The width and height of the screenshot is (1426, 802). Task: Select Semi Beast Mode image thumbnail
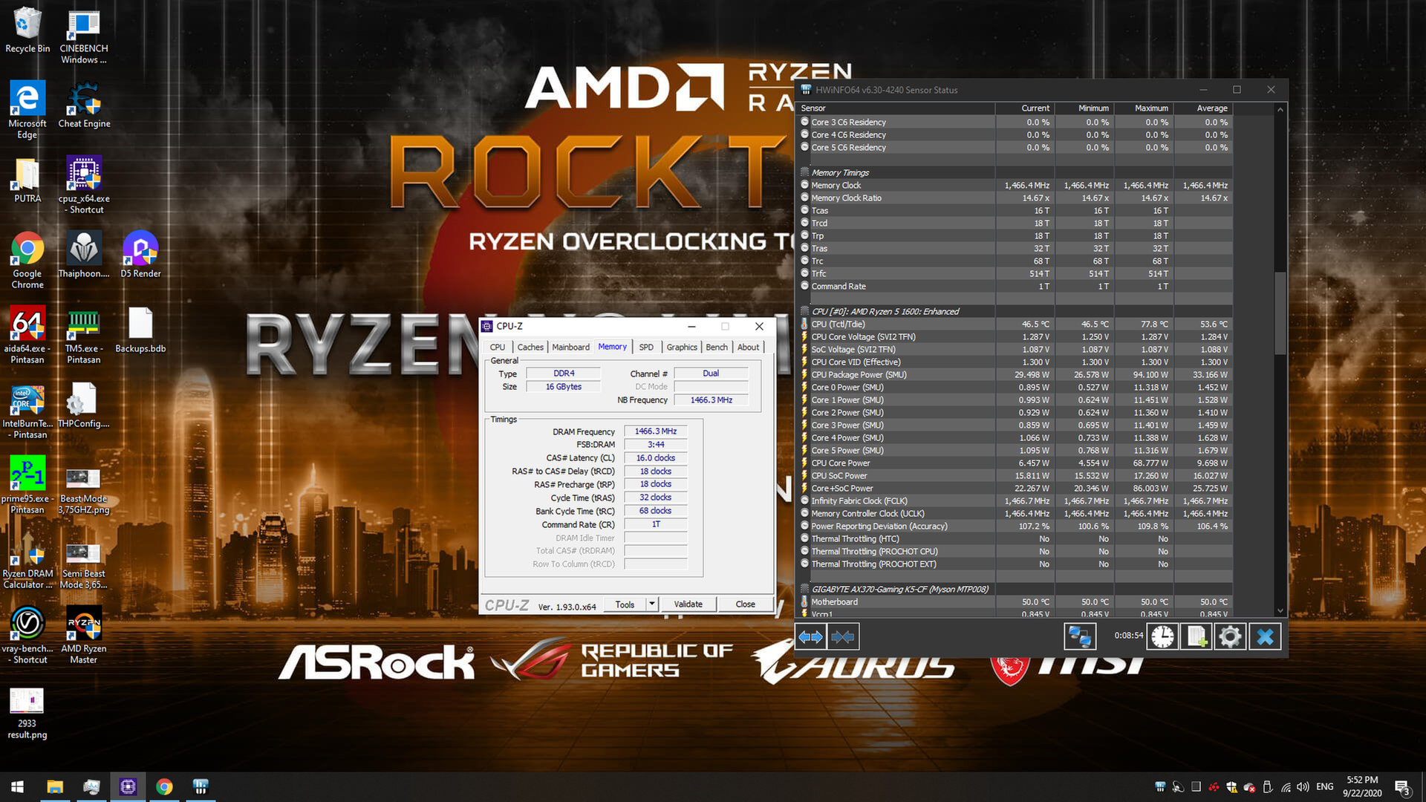(84, 567)
